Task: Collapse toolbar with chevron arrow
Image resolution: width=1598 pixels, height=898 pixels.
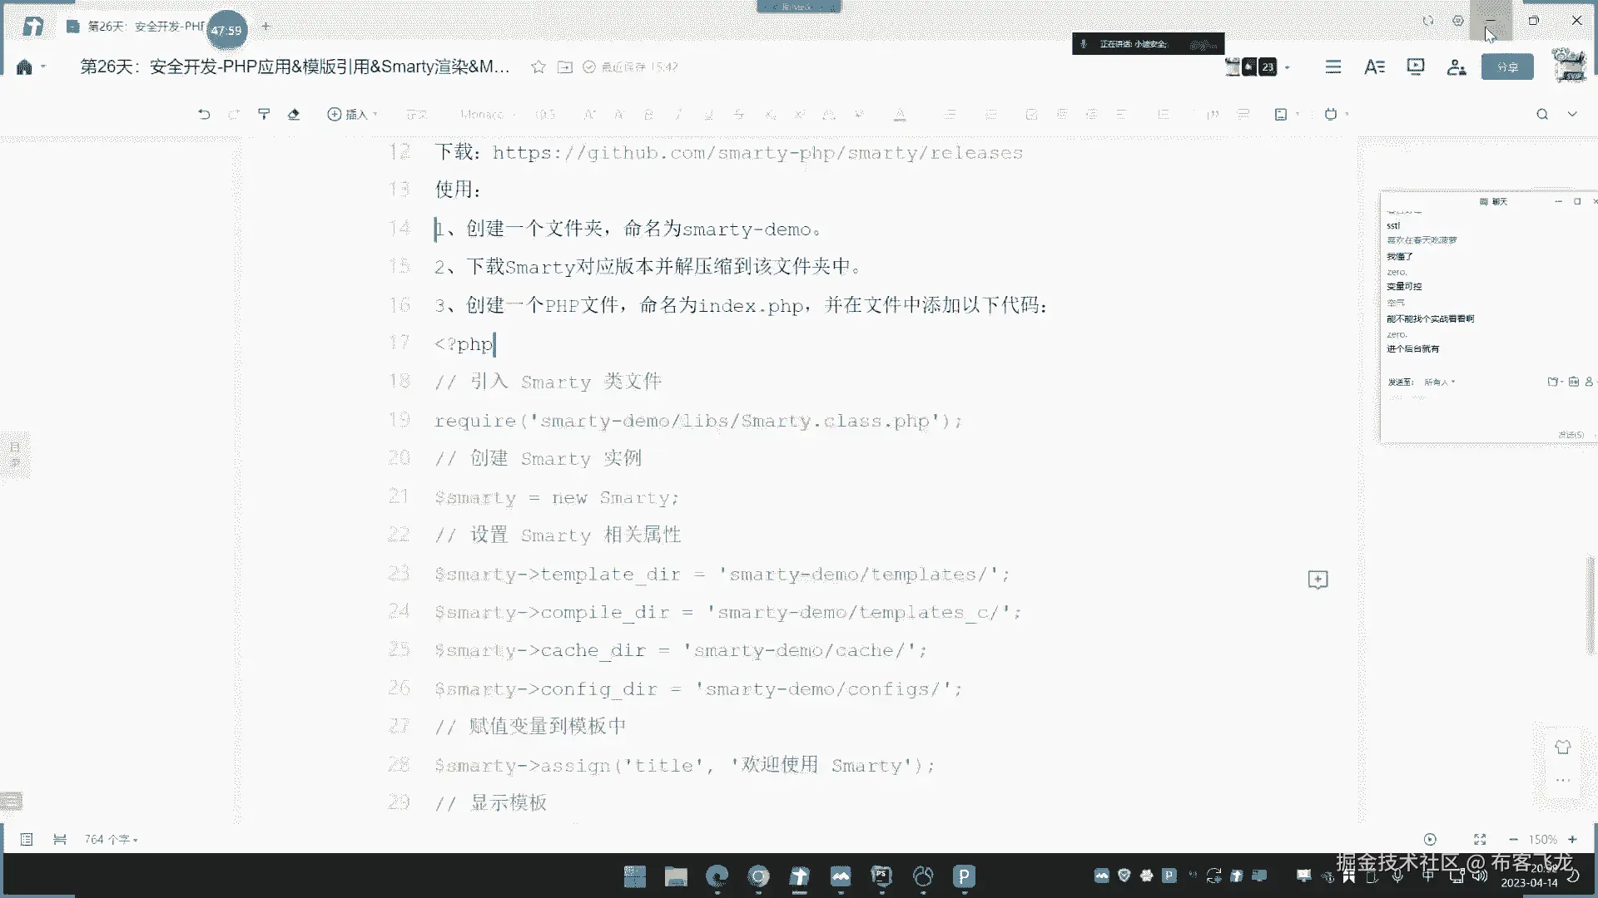Action: click(x=1572, y=114)
